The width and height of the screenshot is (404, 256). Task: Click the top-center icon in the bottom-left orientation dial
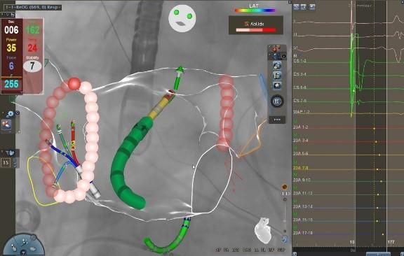point(24,241)
